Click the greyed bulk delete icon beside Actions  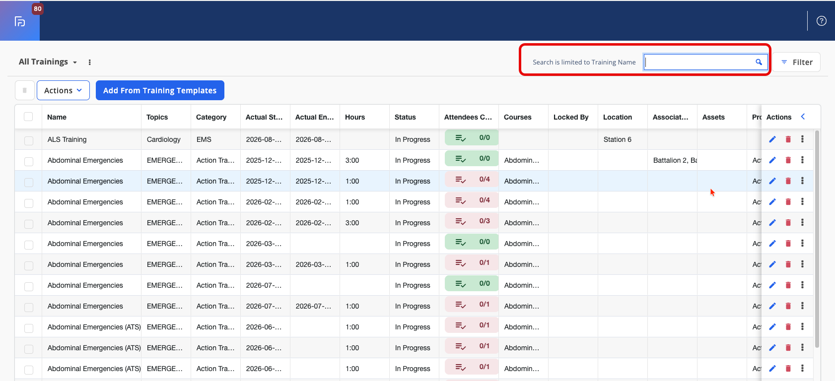[x=25, y=90]
